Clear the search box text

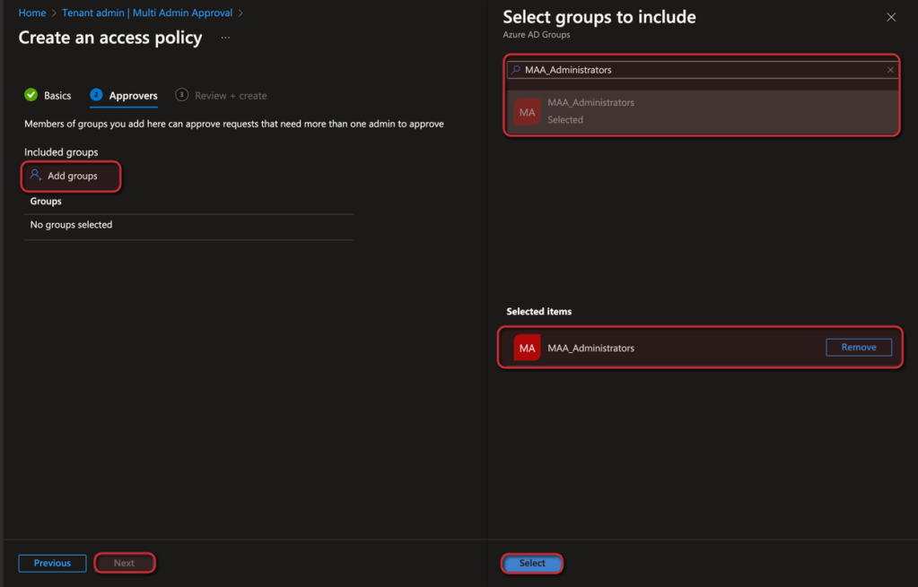click(x=890, y=70)
